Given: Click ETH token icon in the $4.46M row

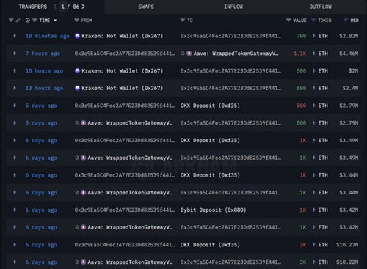Looking at the screenshot, I should tap(313, 54).
